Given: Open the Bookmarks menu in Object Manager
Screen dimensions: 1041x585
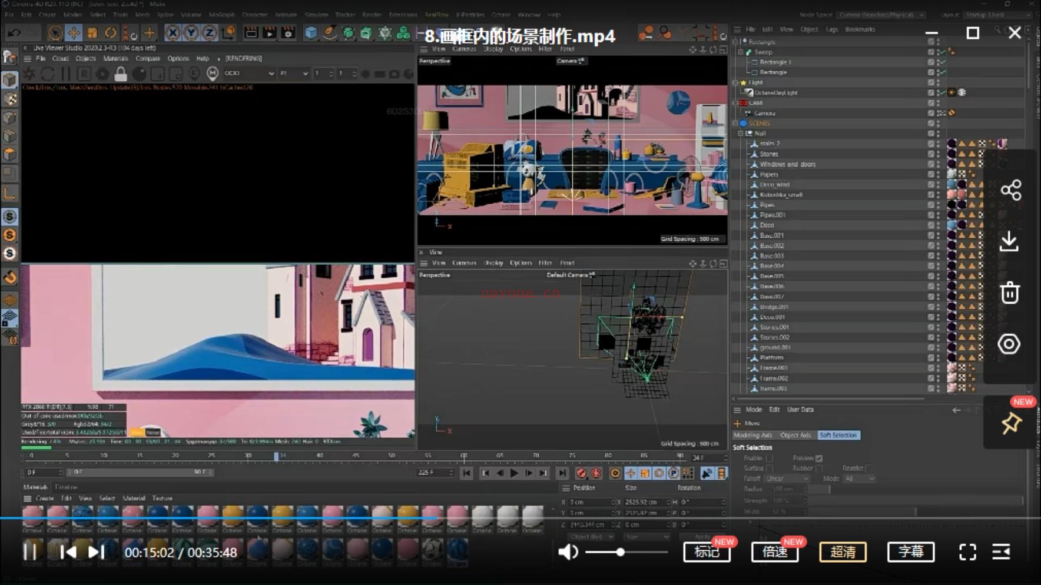Looking at the screenshot, I should pos(860,29).
